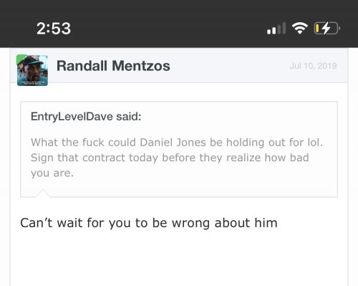The height and width of the screenshot is (286, 358).
Task: Tap reply text Can't wait for you
Action: (149, 223)
